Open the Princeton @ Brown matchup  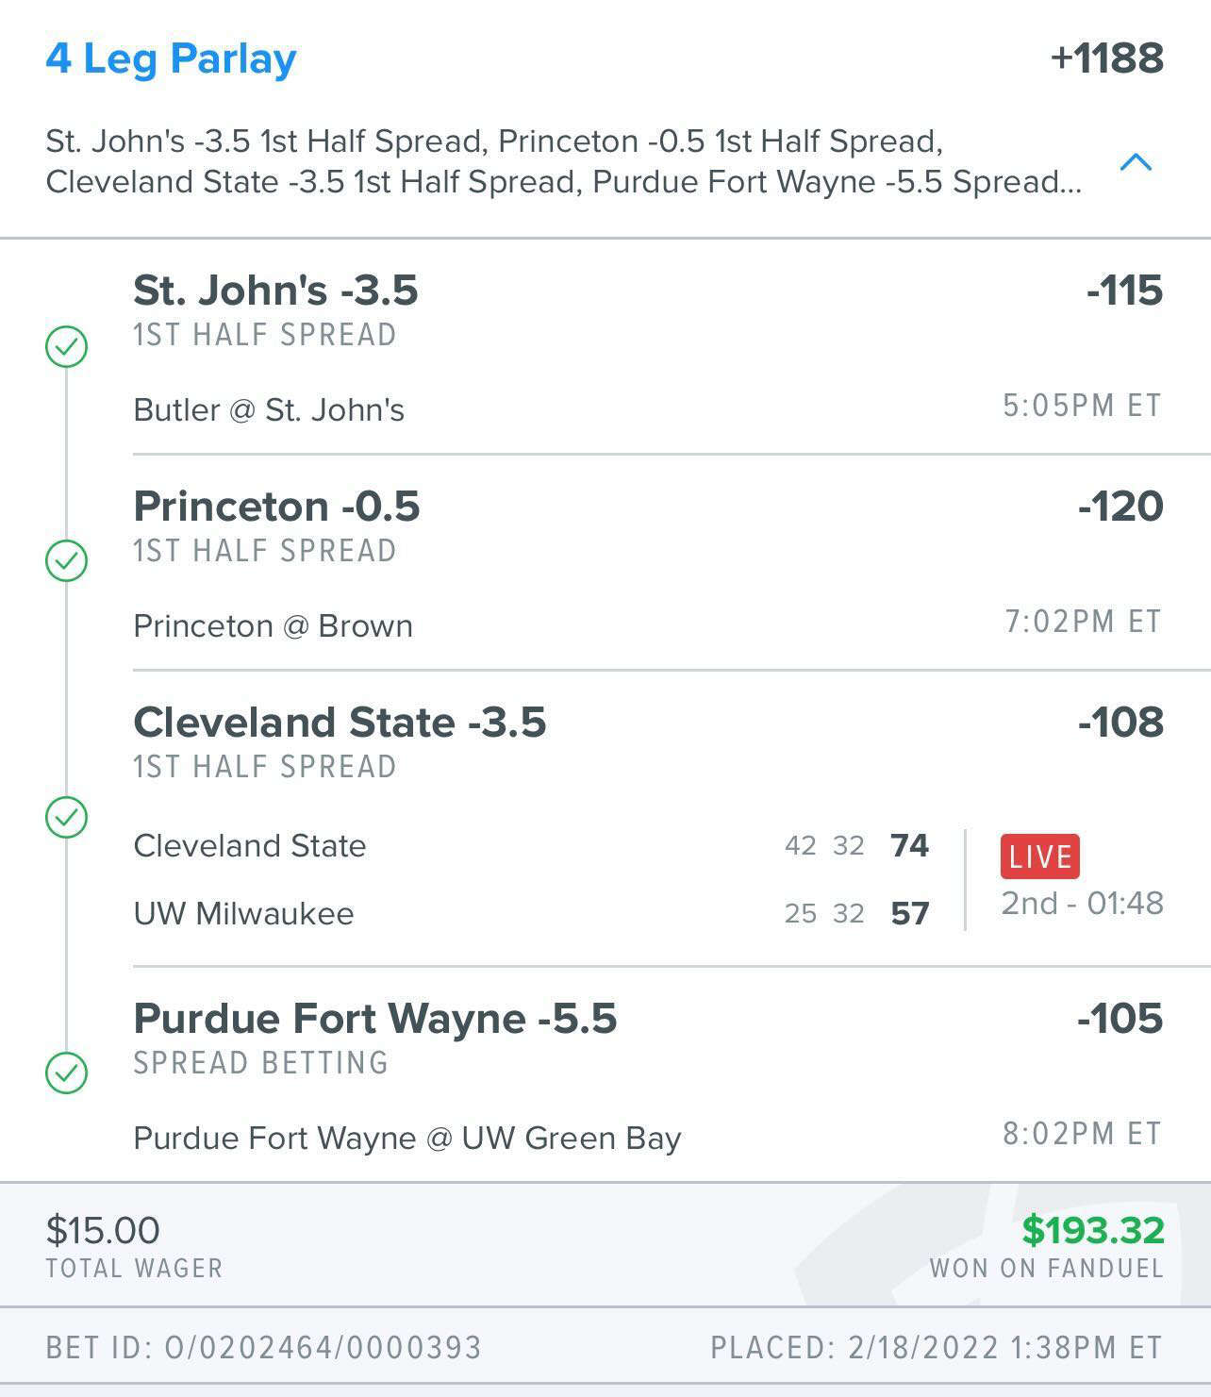click(x=273, y=626)
